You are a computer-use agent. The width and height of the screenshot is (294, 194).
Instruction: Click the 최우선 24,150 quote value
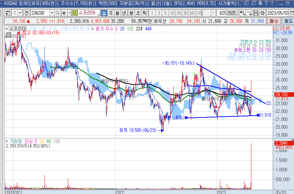point(176,21)
